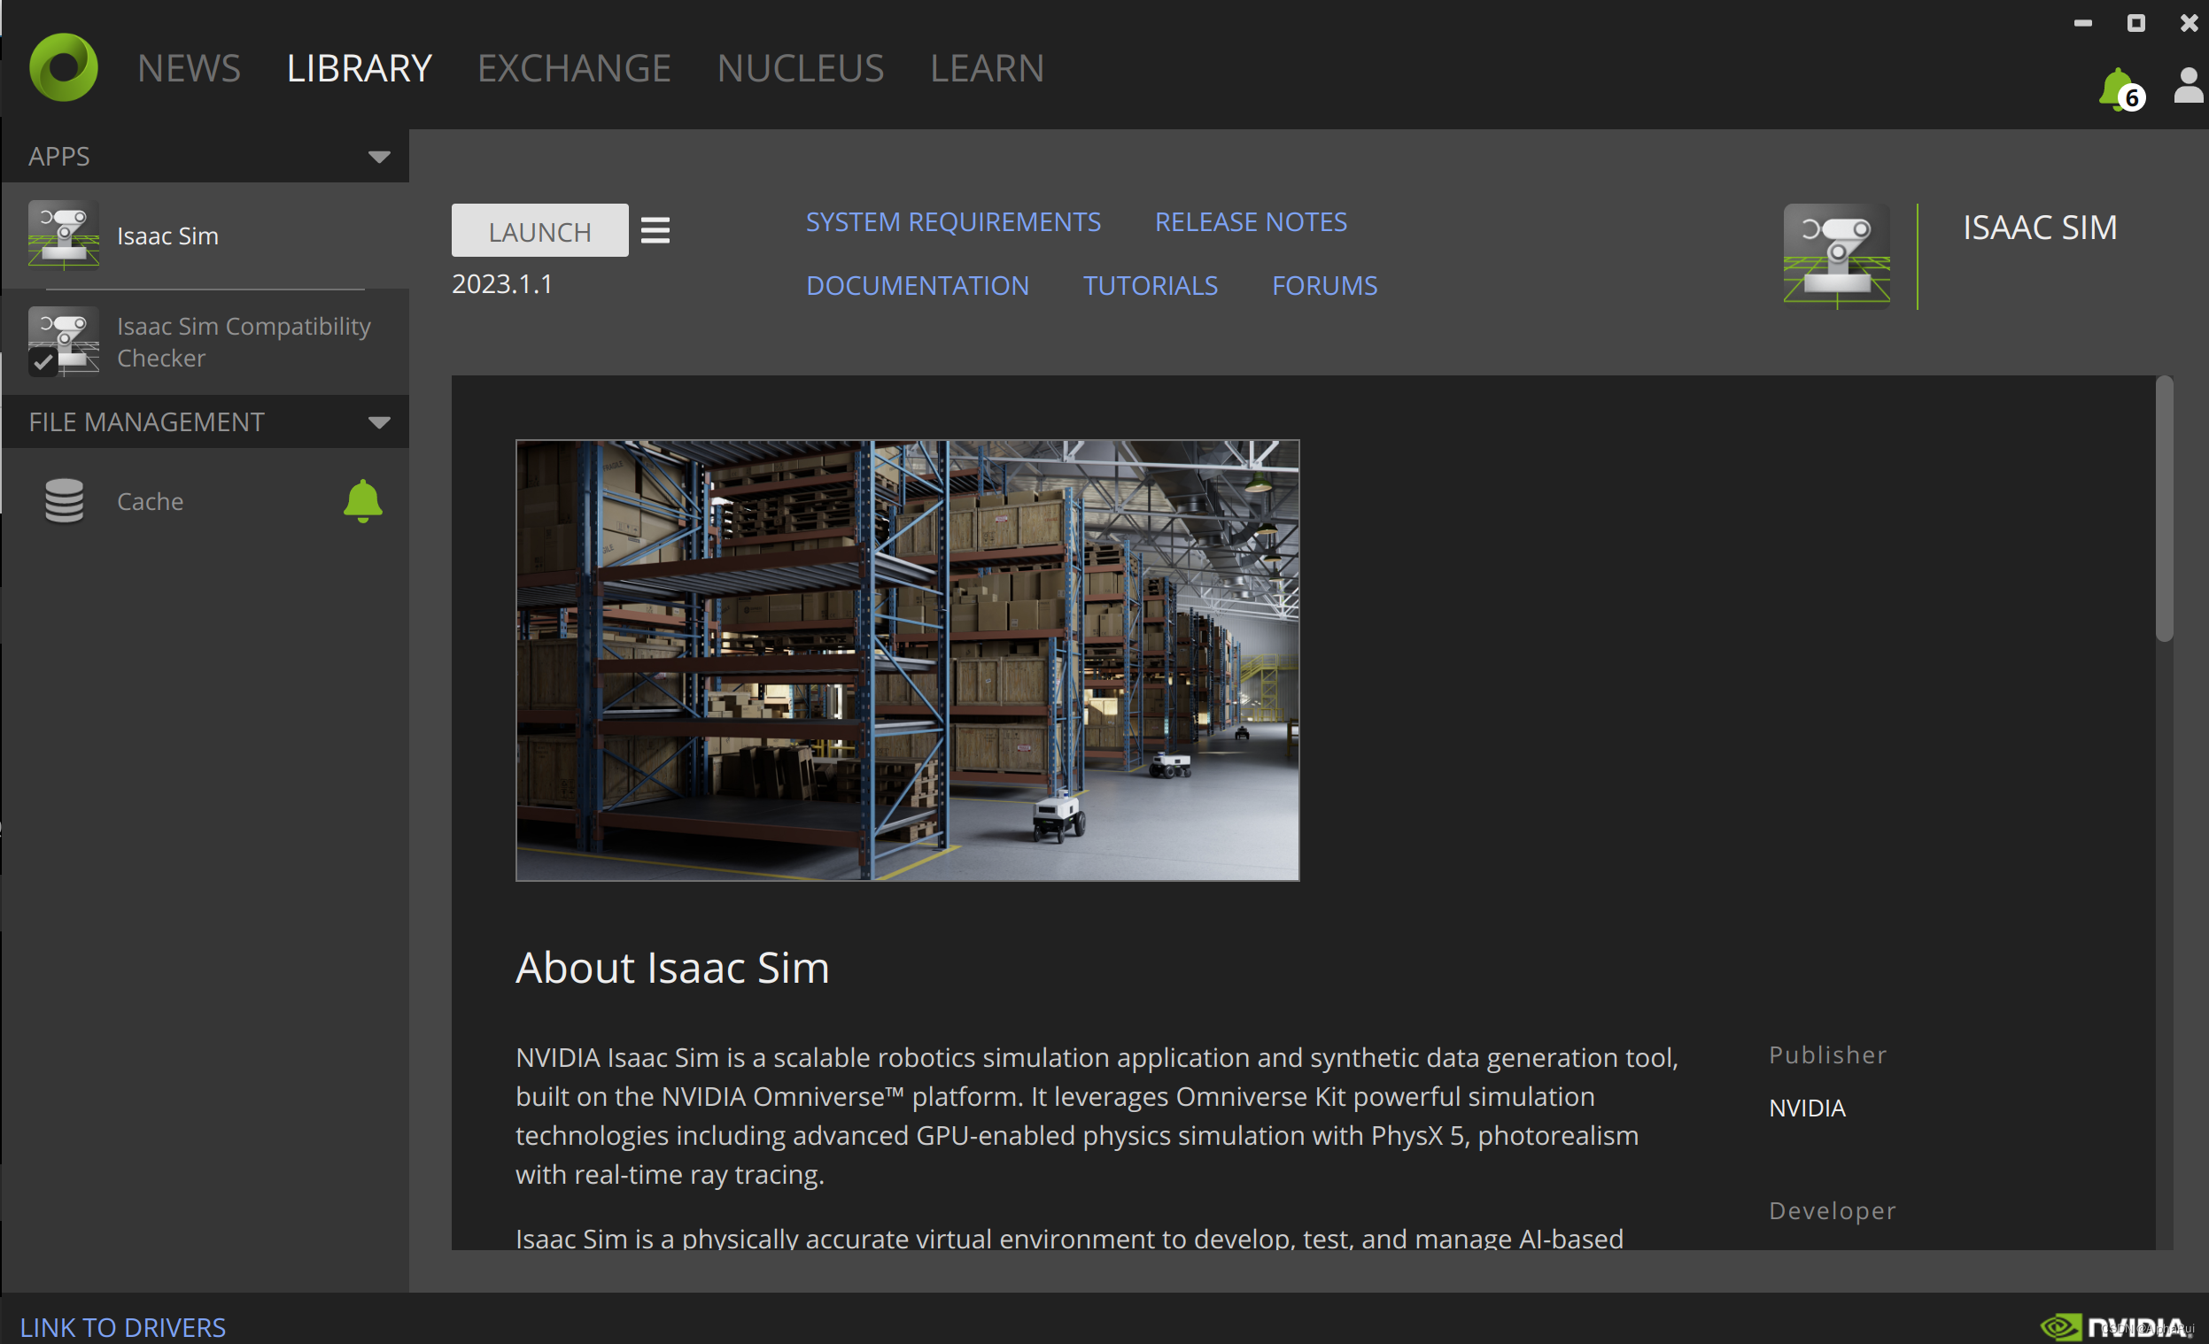The height and width of the screenshot is (1344, 2209).
Task: Switch to the NUCLEUS tab
Action: pyautogui.click(x=800, y=68)
